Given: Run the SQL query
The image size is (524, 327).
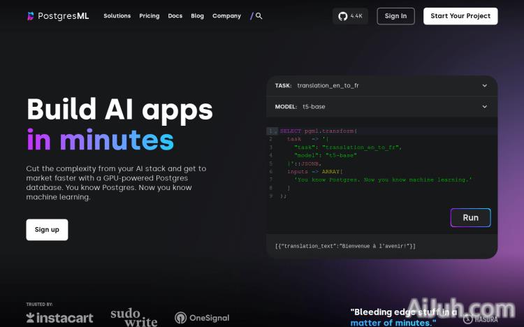Looking at the screenshot, I should (x=470, y=217).
